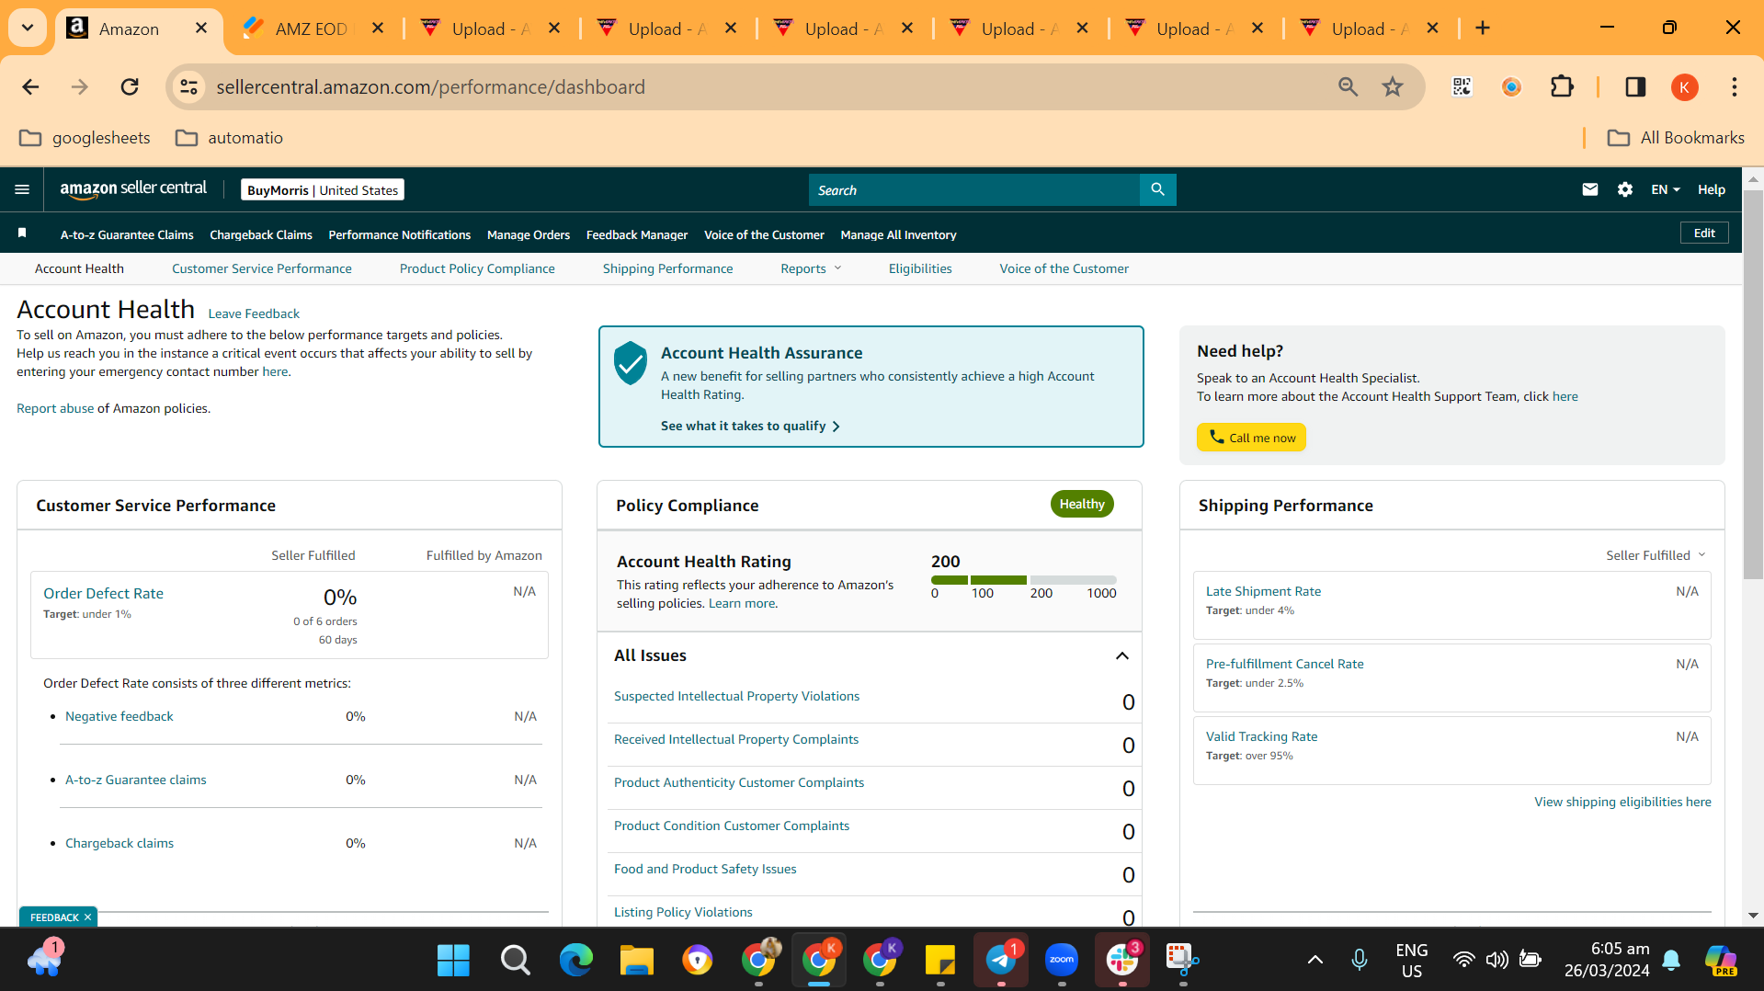Open Leave Feedback link
Screen dimensions: 1764x991
pos(254,313)
